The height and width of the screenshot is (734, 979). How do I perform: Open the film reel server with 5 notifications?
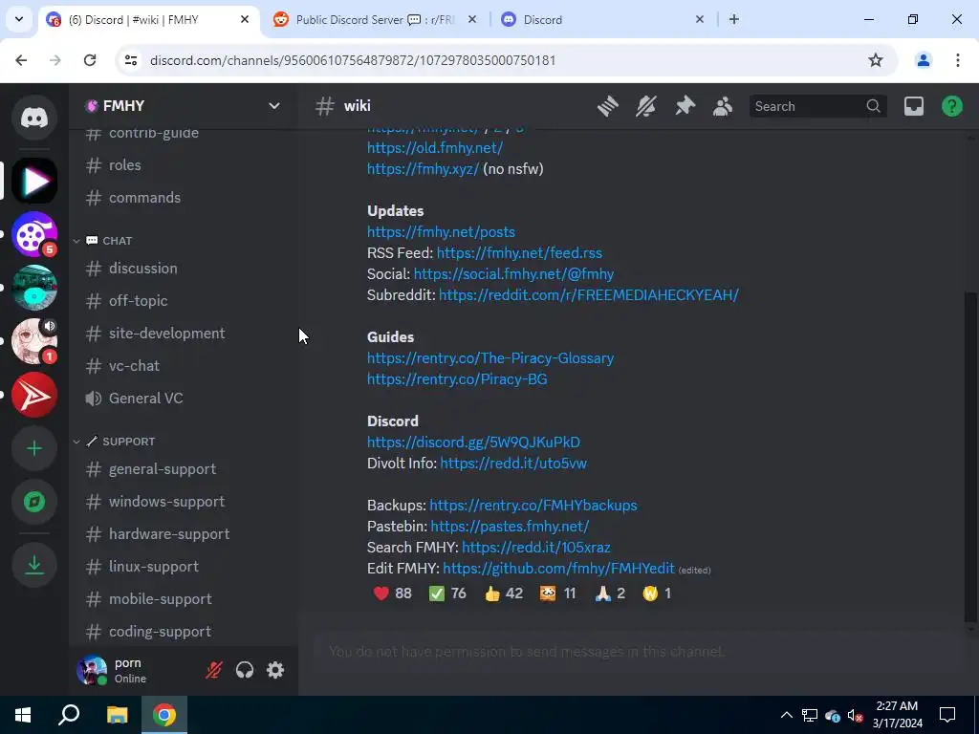34,235
